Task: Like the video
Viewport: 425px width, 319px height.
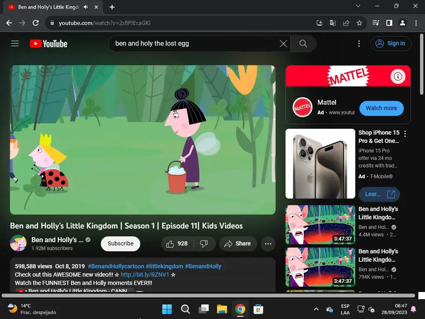Action: click(177, 243)
